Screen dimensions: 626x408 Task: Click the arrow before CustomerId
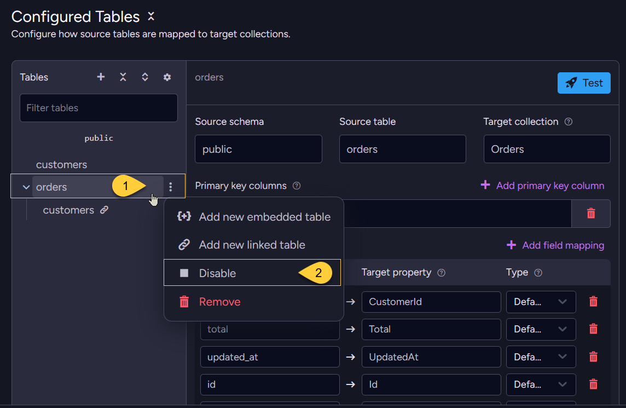[x=351, y=302]
